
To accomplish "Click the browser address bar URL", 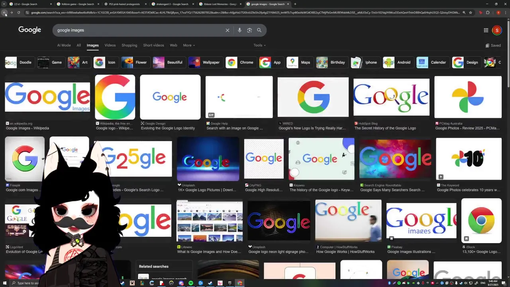I will 245,13.
